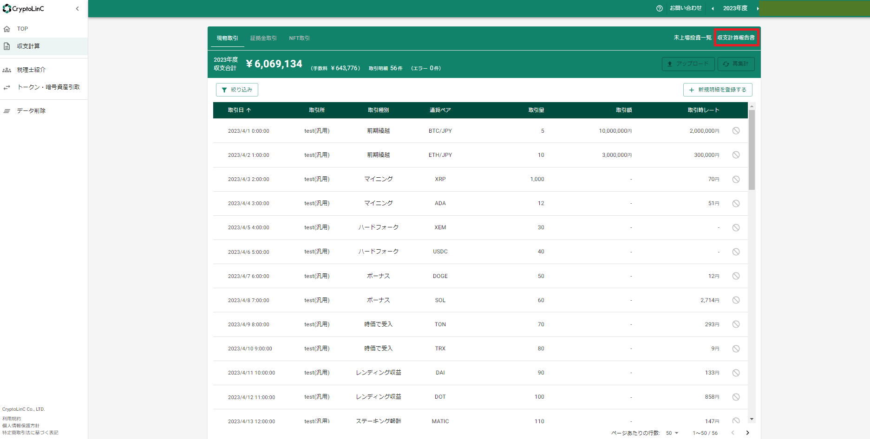This screenshot has width=870, height=439.
Task: Open the 個人情報保護方針 footer link
Action: click(21, 426)
